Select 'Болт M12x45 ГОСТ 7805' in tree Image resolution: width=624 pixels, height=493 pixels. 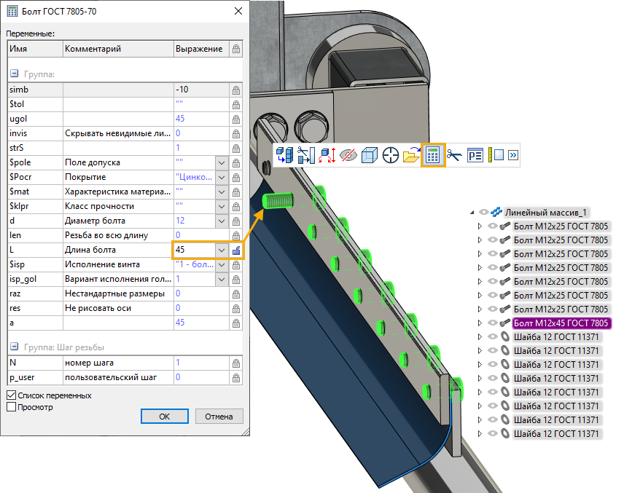point(561,323)
